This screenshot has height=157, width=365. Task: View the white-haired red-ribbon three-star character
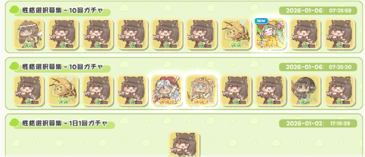click(167, 90)
